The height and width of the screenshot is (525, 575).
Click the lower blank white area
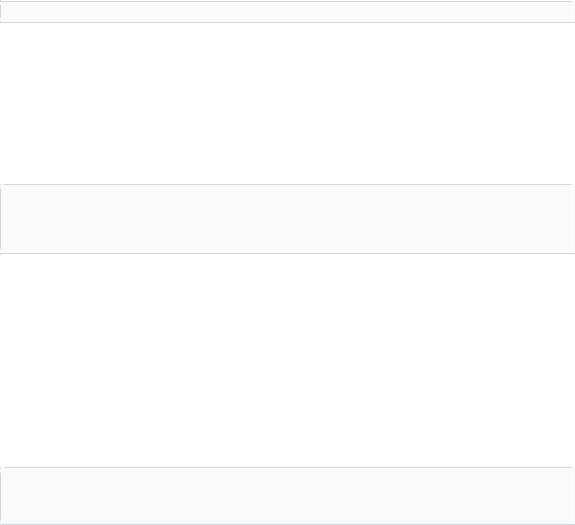[287, 360]
